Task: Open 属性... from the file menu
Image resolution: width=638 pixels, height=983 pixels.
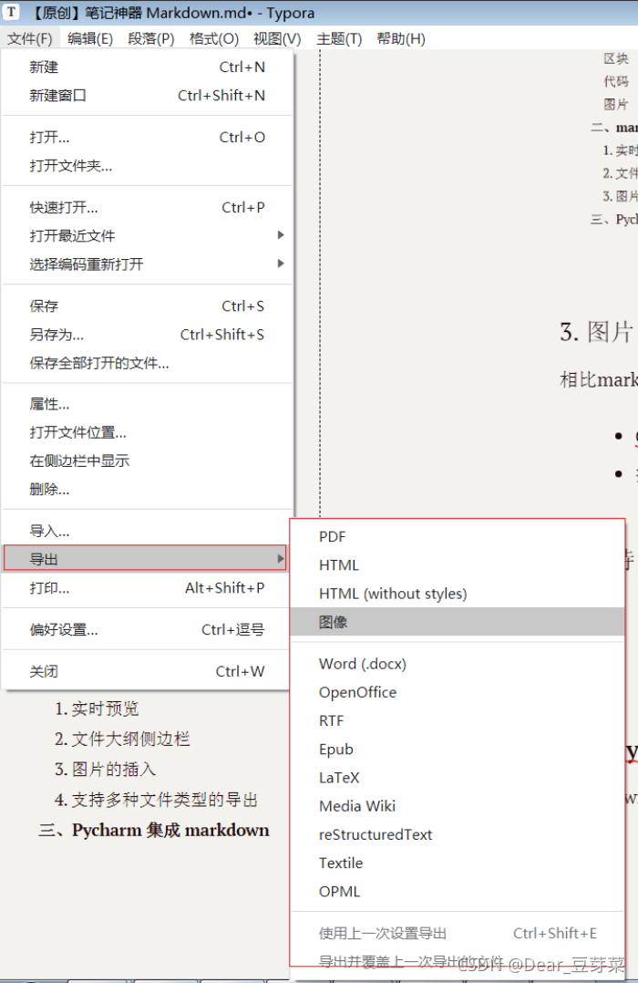Action: (x=148, y=404)
